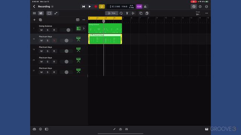Expand the Doing Science track chevron
241x135 pixels.
click(x=84, y=28)
